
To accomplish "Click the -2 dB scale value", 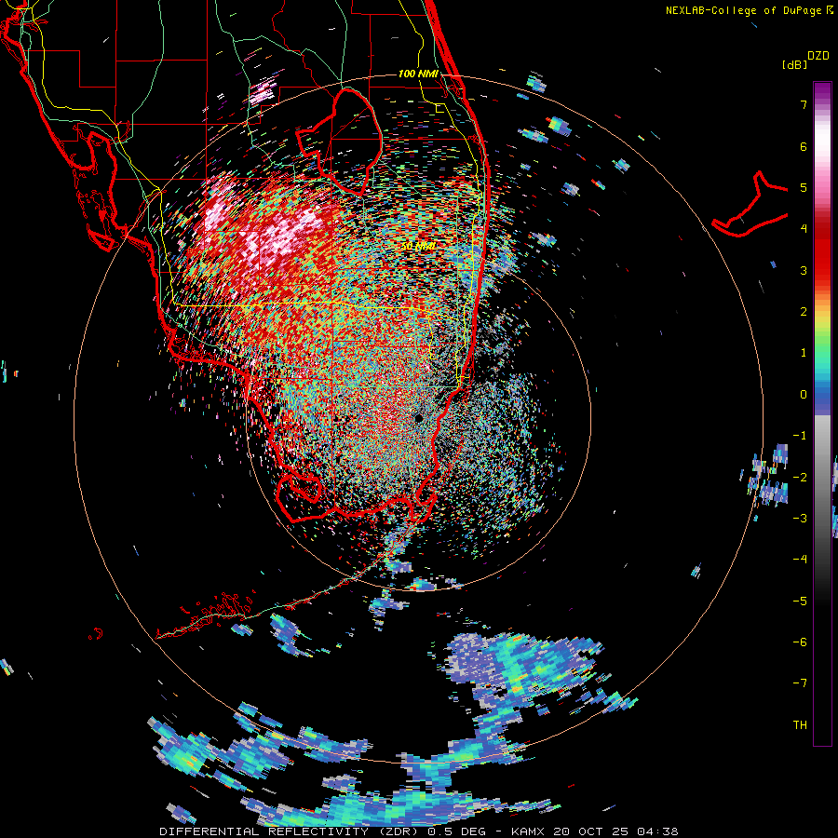I will pos(800,478).
